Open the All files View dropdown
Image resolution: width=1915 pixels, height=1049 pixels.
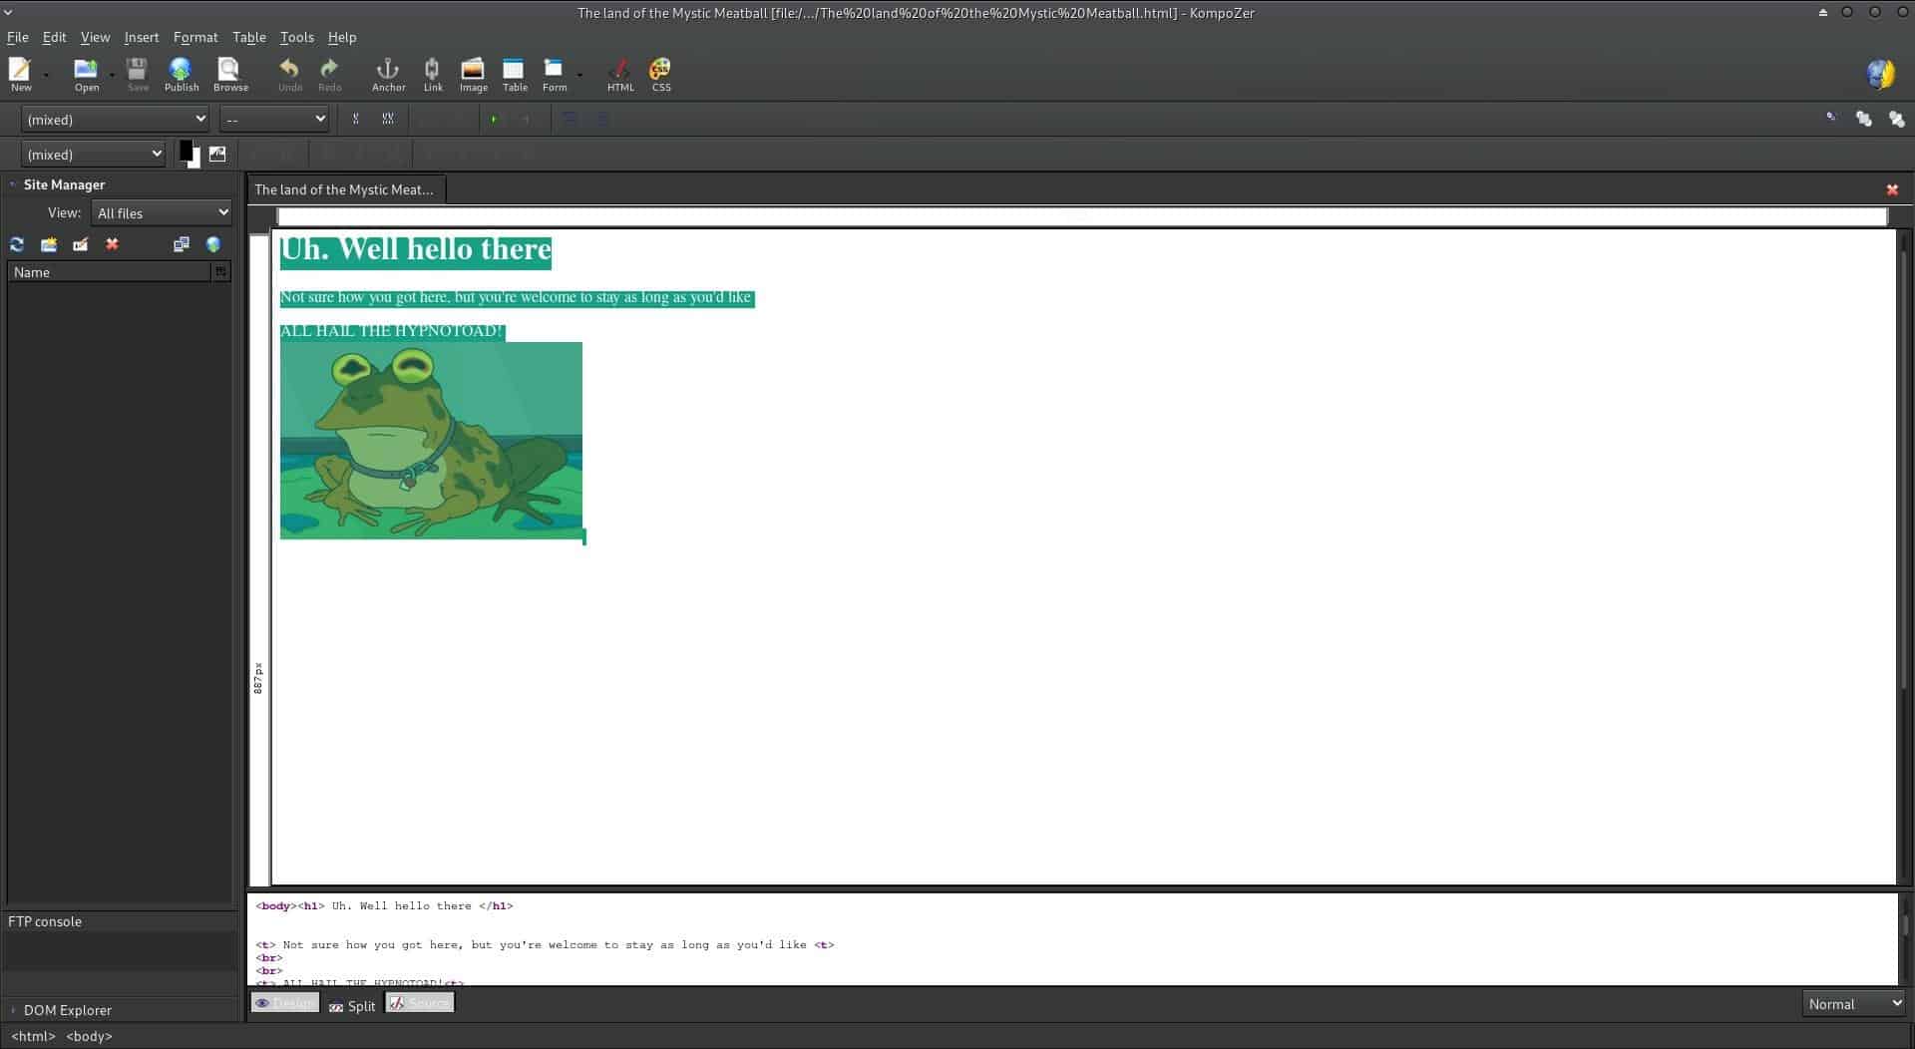click(x=162, y=213)
